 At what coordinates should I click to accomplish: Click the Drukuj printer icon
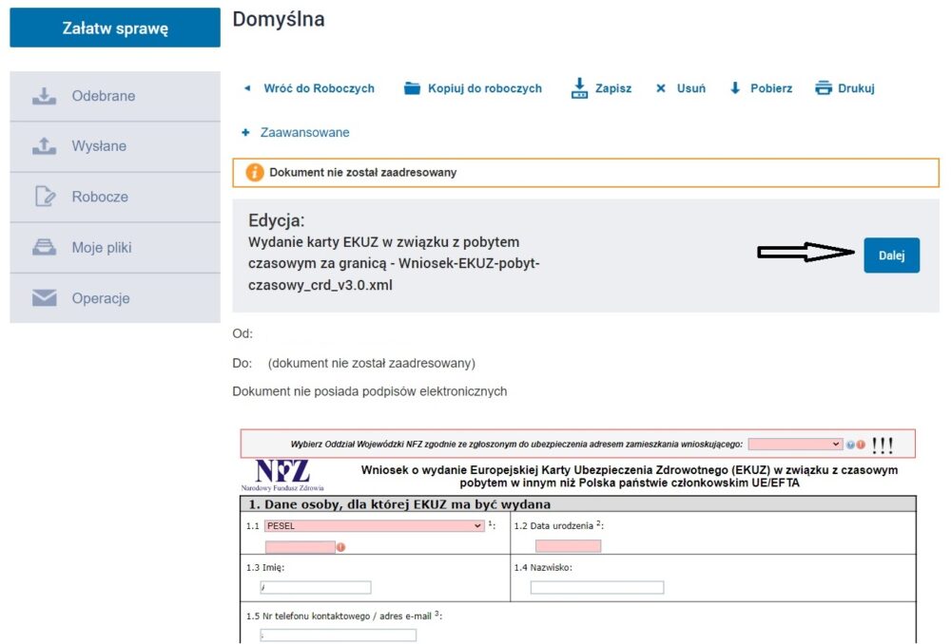point(824,88)
